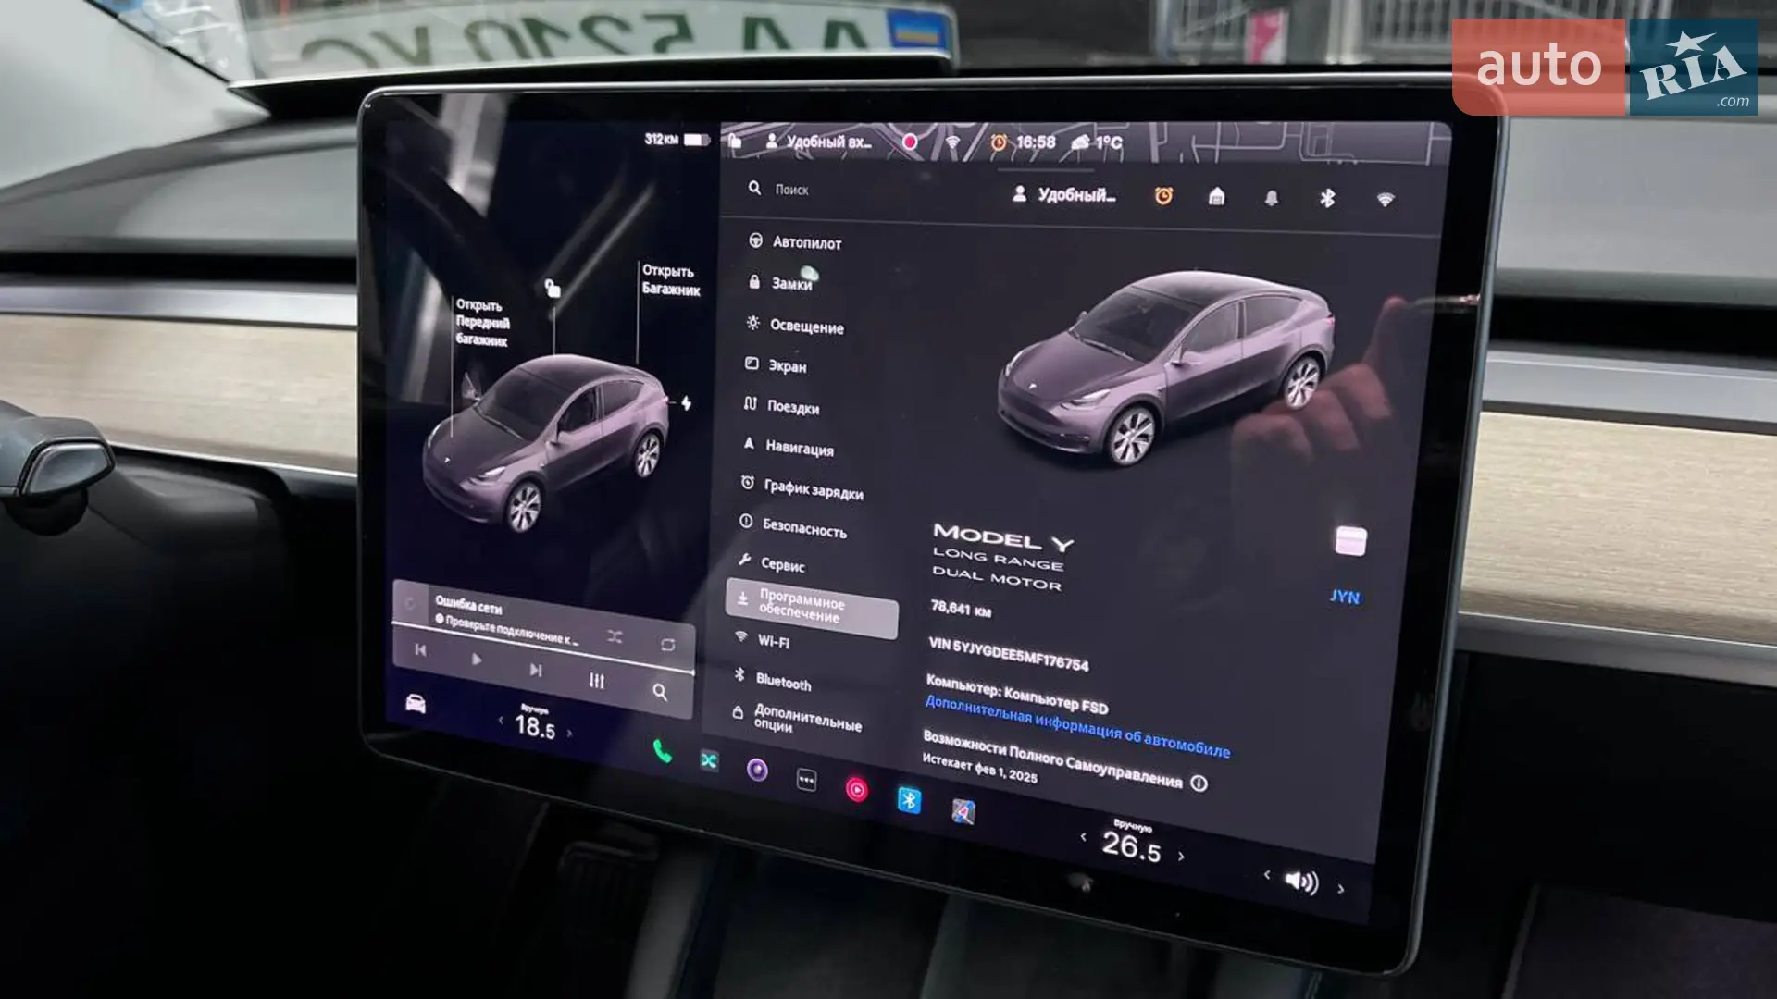Select График зарядки in the sidebar
Image resolution: width=1777 pixels, height=999 pixels.
tap(802, 487)
